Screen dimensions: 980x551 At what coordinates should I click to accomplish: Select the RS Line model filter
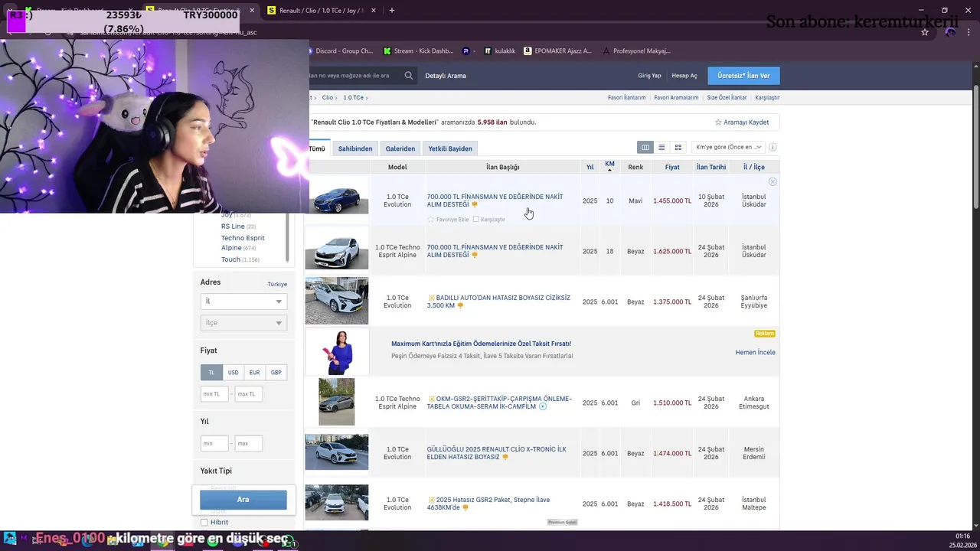point(233,227)
